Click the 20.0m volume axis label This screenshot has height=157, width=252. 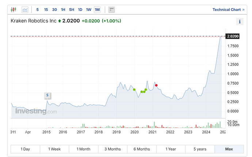(232, 122)
